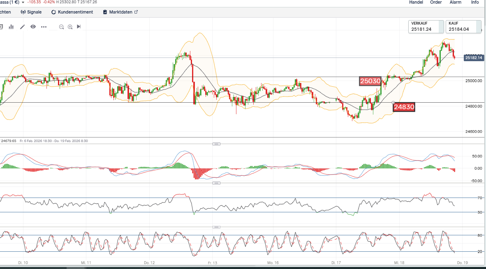Click the Kundensentiment circular icon
486x269 pixels.
click(53, 12)
